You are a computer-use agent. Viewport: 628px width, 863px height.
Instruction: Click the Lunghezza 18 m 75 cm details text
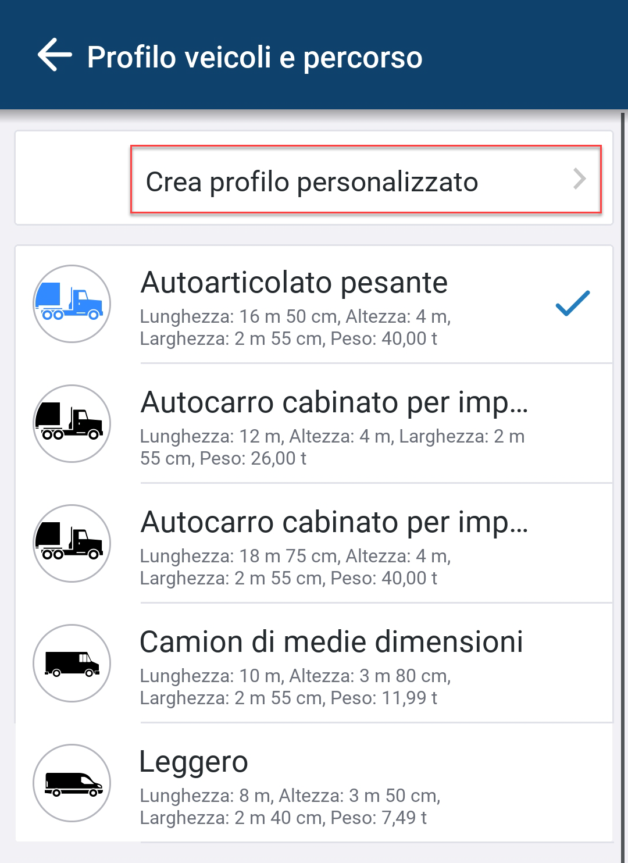point(295,567)
